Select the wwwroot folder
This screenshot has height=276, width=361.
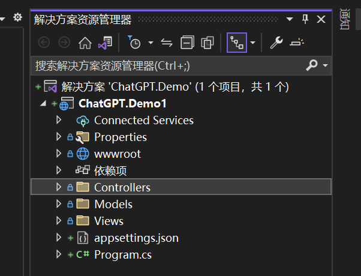coord(118,154)
